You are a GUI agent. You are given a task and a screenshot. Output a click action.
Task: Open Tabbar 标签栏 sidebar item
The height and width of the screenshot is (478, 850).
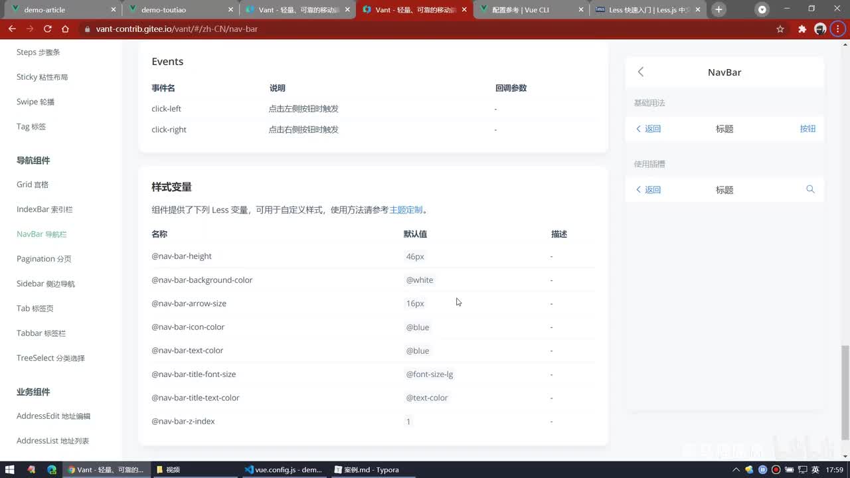[41, 333]
